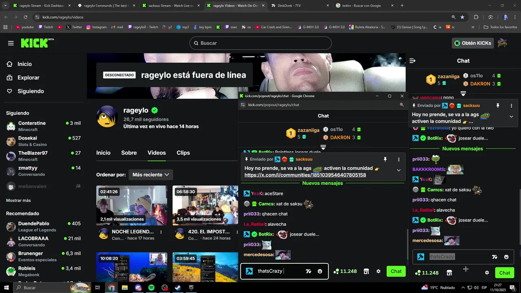Click Chrome address bar URL
521x293 pixels.
[63, 17]
